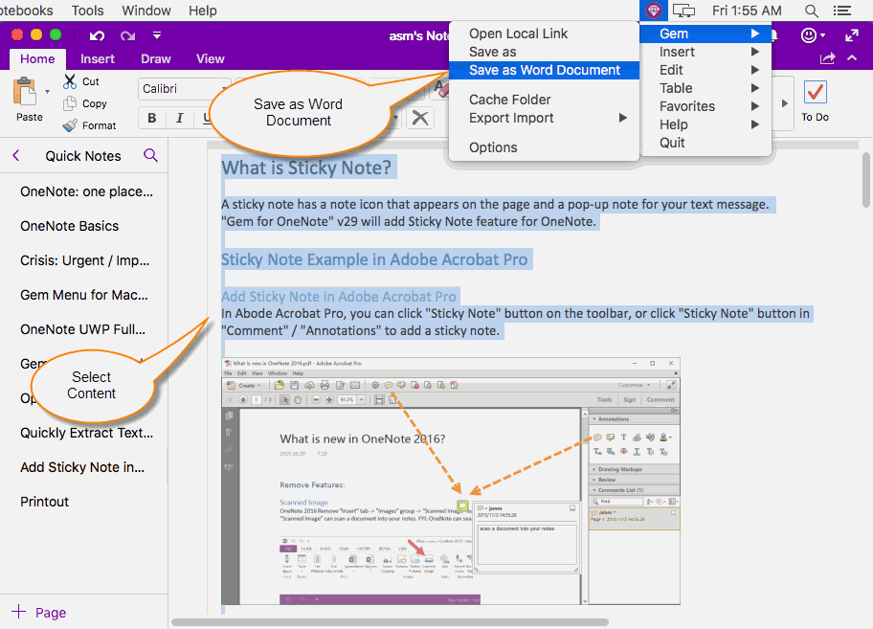Copy the selected content
Viewport: 873px width, 629px height.
70,103
